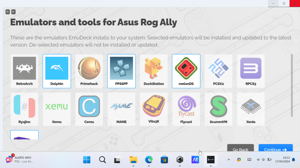Click the Xenia emulator icon
This screenshot has width=300, height=168.
[x=251, y=106]
